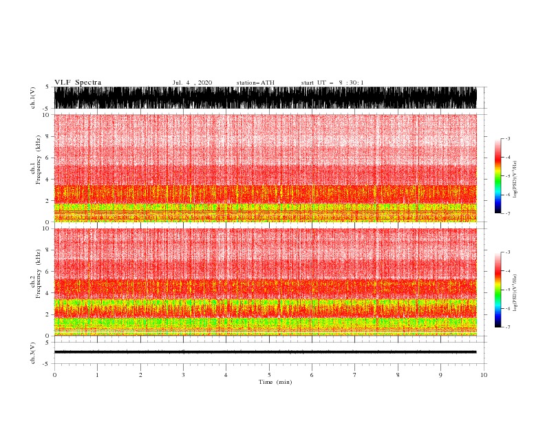Click the time axis tick label '10'
Image resolution: width=545 pixels, height=421 pixels.
coord(484,375)
